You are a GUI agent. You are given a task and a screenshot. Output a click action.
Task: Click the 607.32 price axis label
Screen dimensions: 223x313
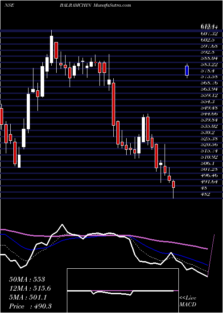(x=209, y=34)
